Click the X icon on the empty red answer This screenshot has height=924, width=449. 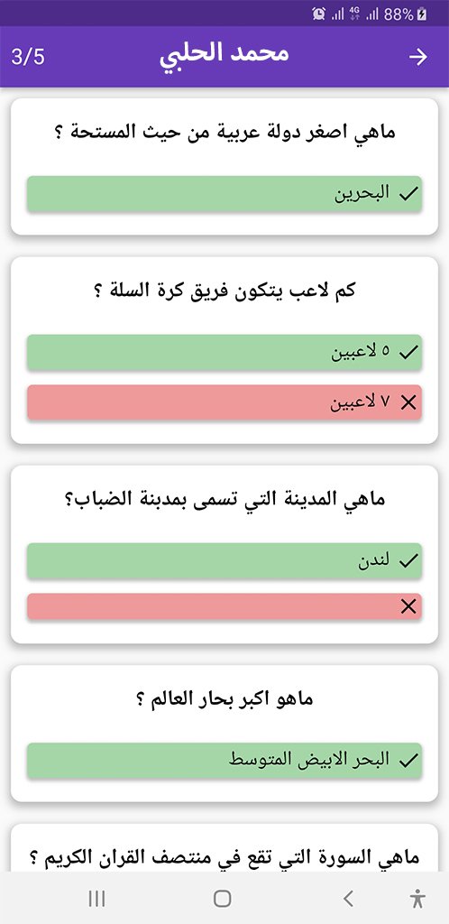click(408, 606)
